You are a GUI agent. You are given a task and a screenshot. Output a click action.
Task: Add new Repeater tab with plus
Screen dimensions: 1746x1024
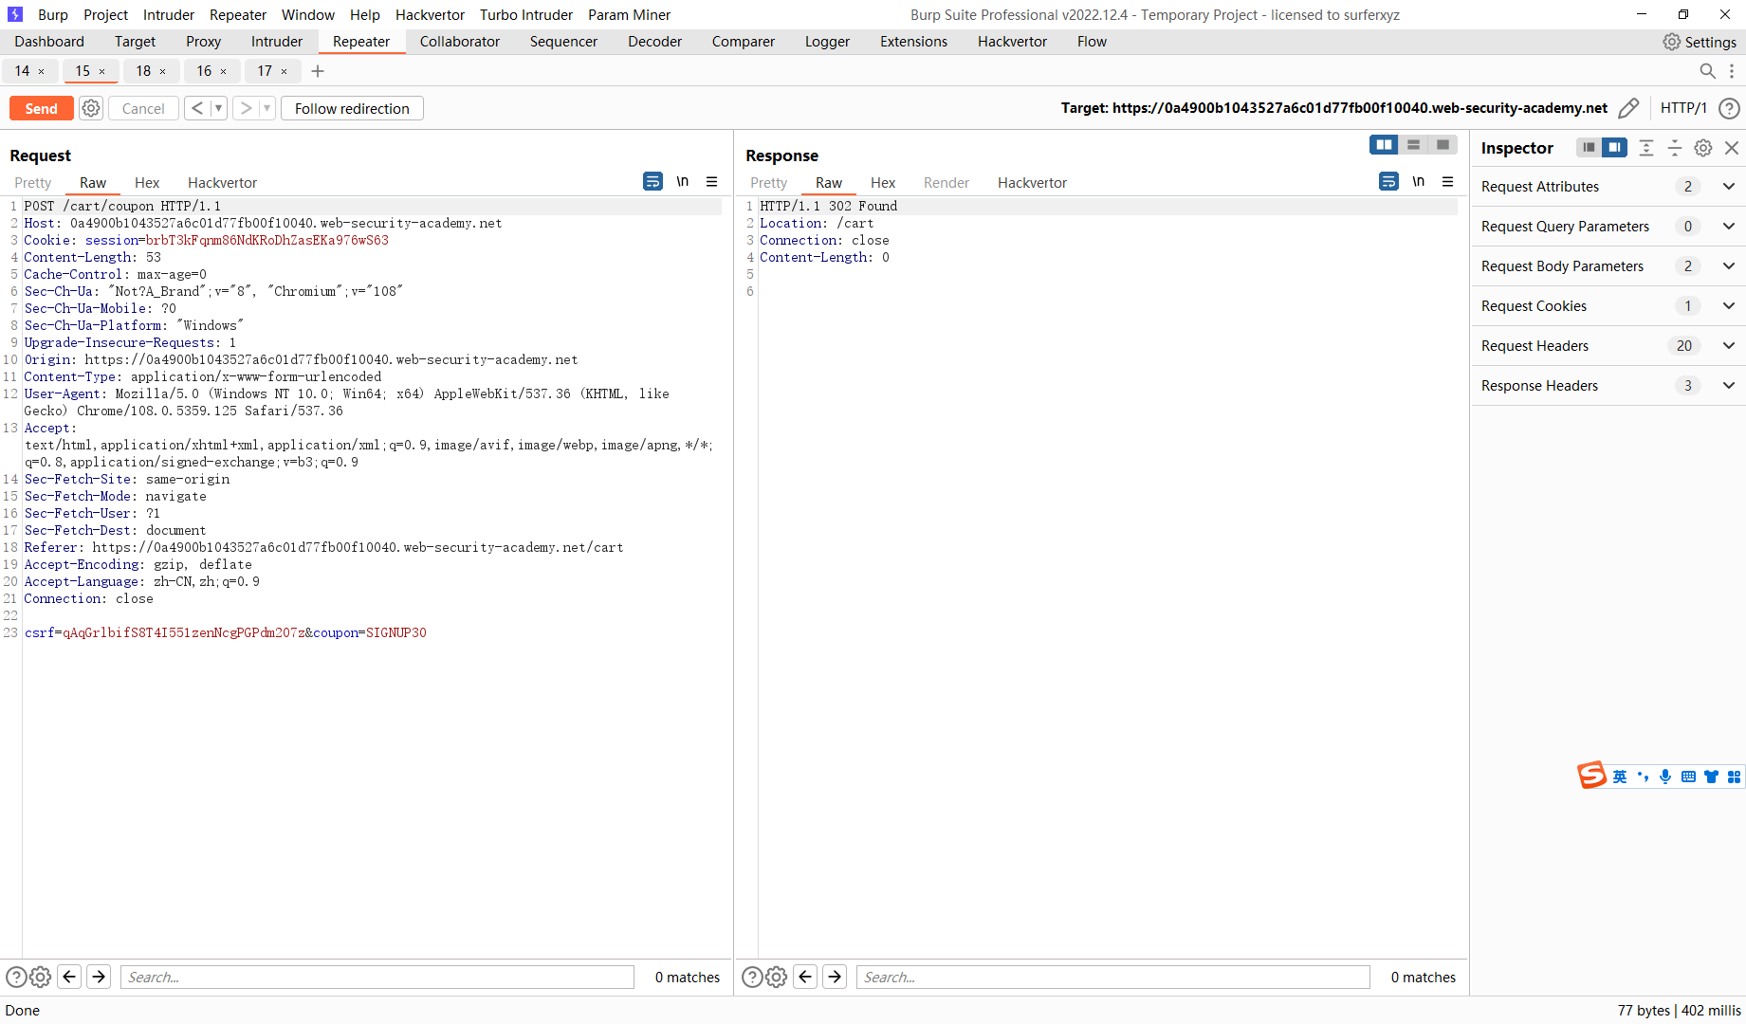coord(318,71)
